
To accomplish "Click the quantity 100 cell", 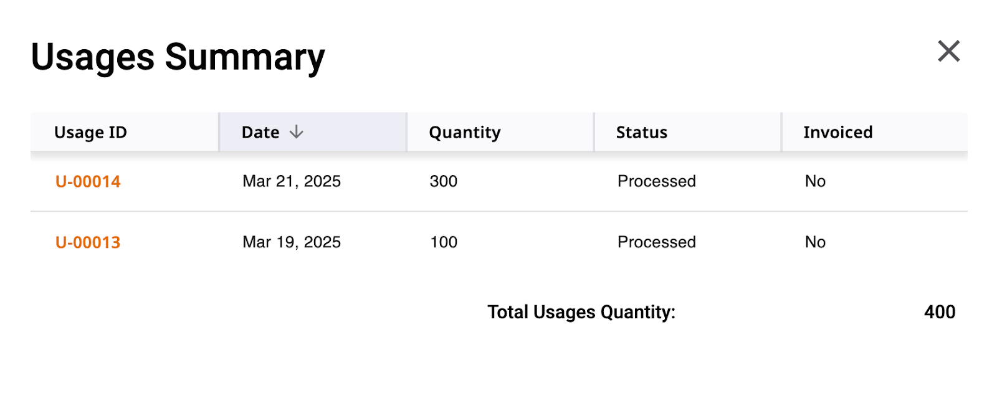I will [444, 242].
